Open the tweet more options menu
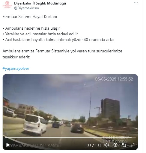The image size is (146, 153). coord(136,3)
